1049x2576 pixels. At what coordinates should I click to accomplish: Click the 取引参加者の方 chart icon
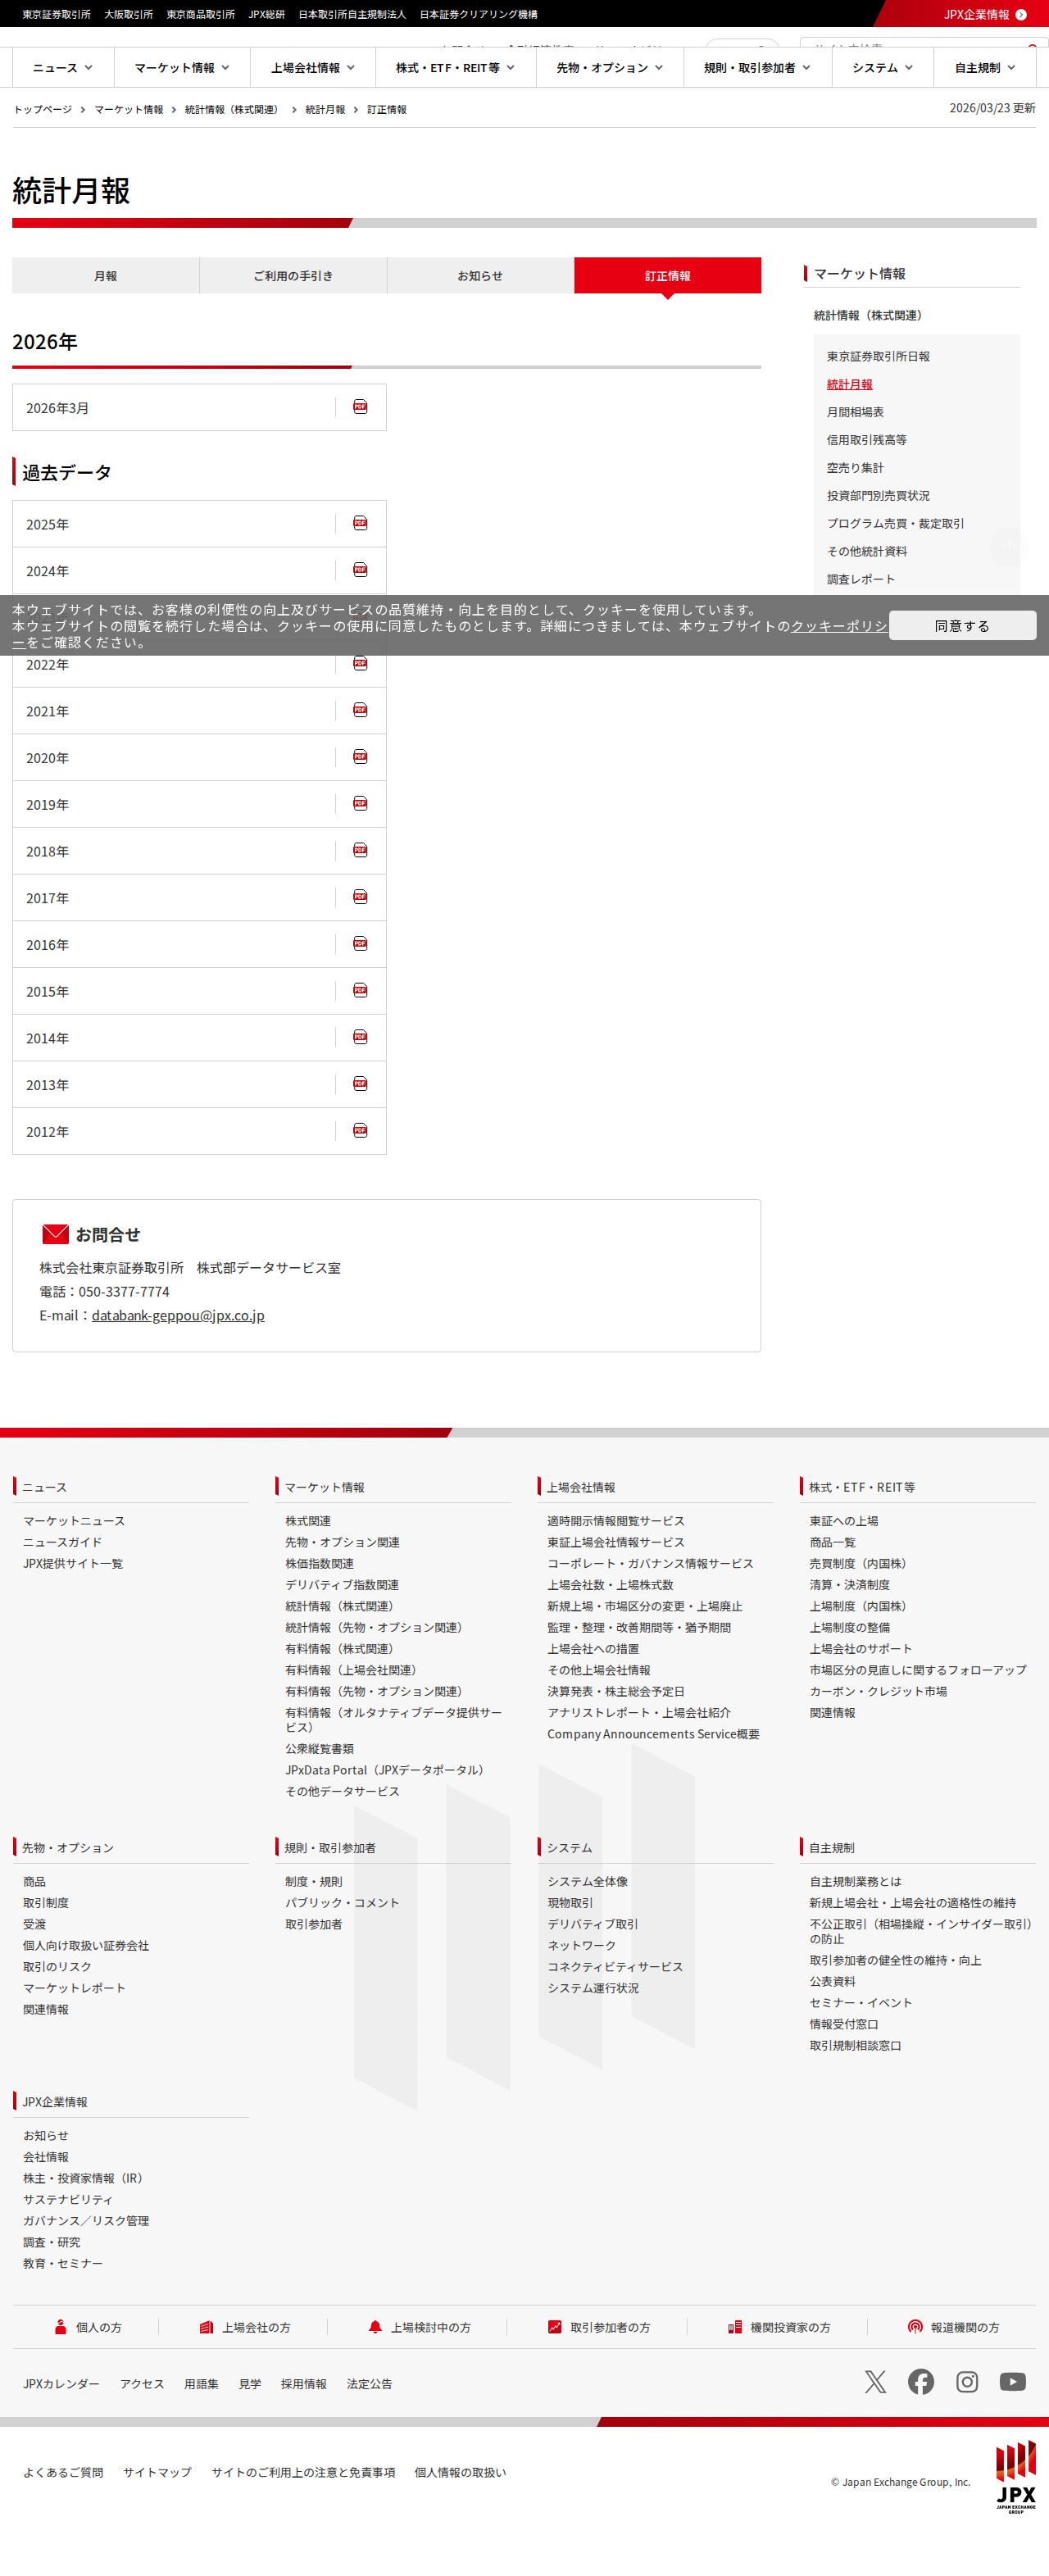[x=555, y=2327]
